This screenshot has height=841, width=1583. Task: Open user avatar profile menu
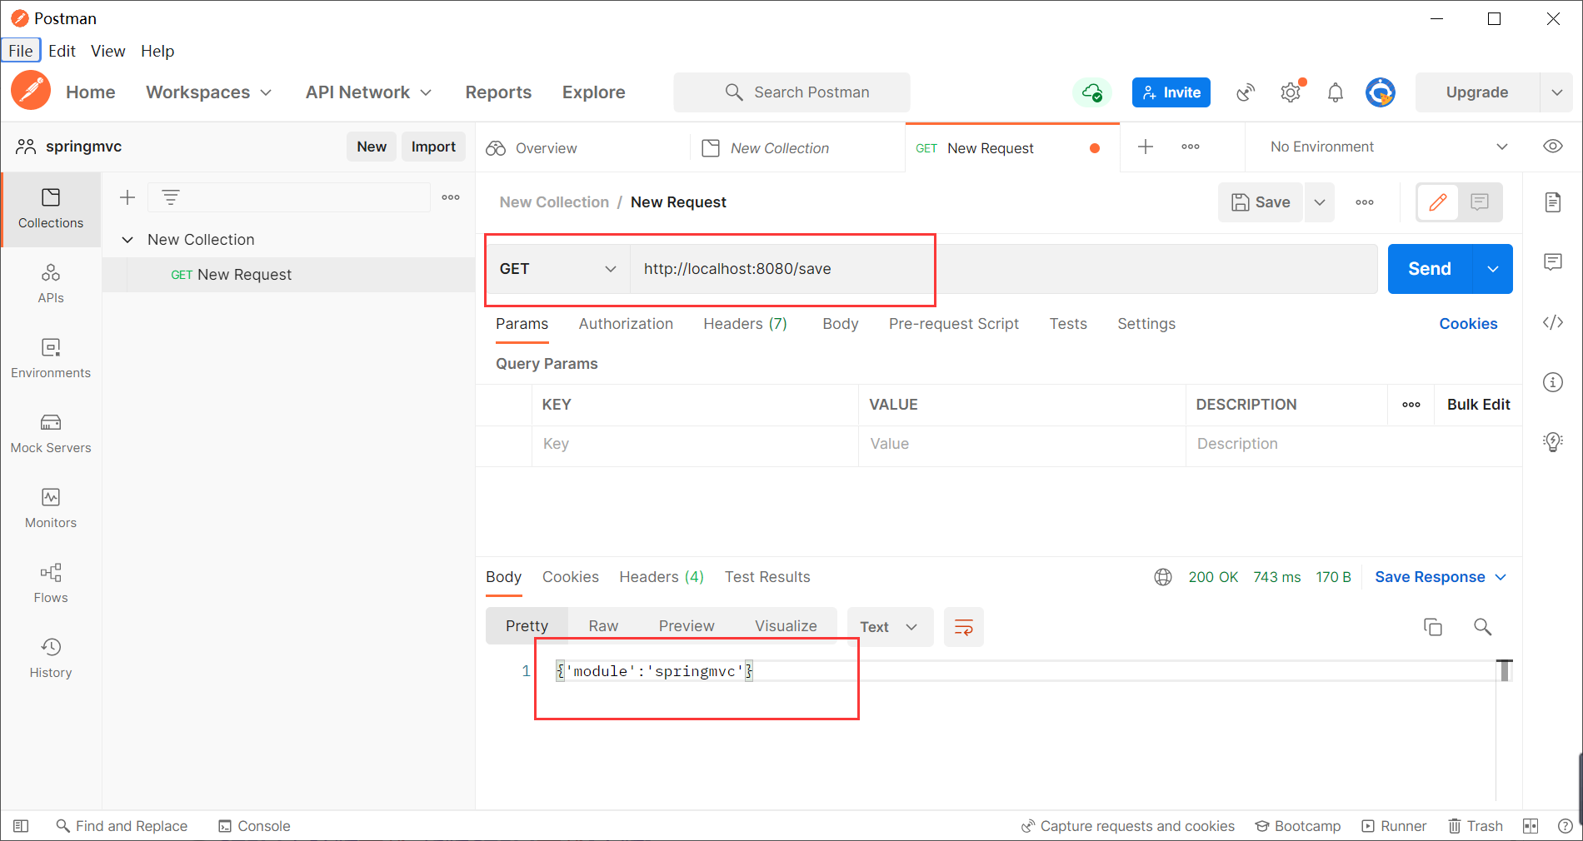coord(1381,92)
